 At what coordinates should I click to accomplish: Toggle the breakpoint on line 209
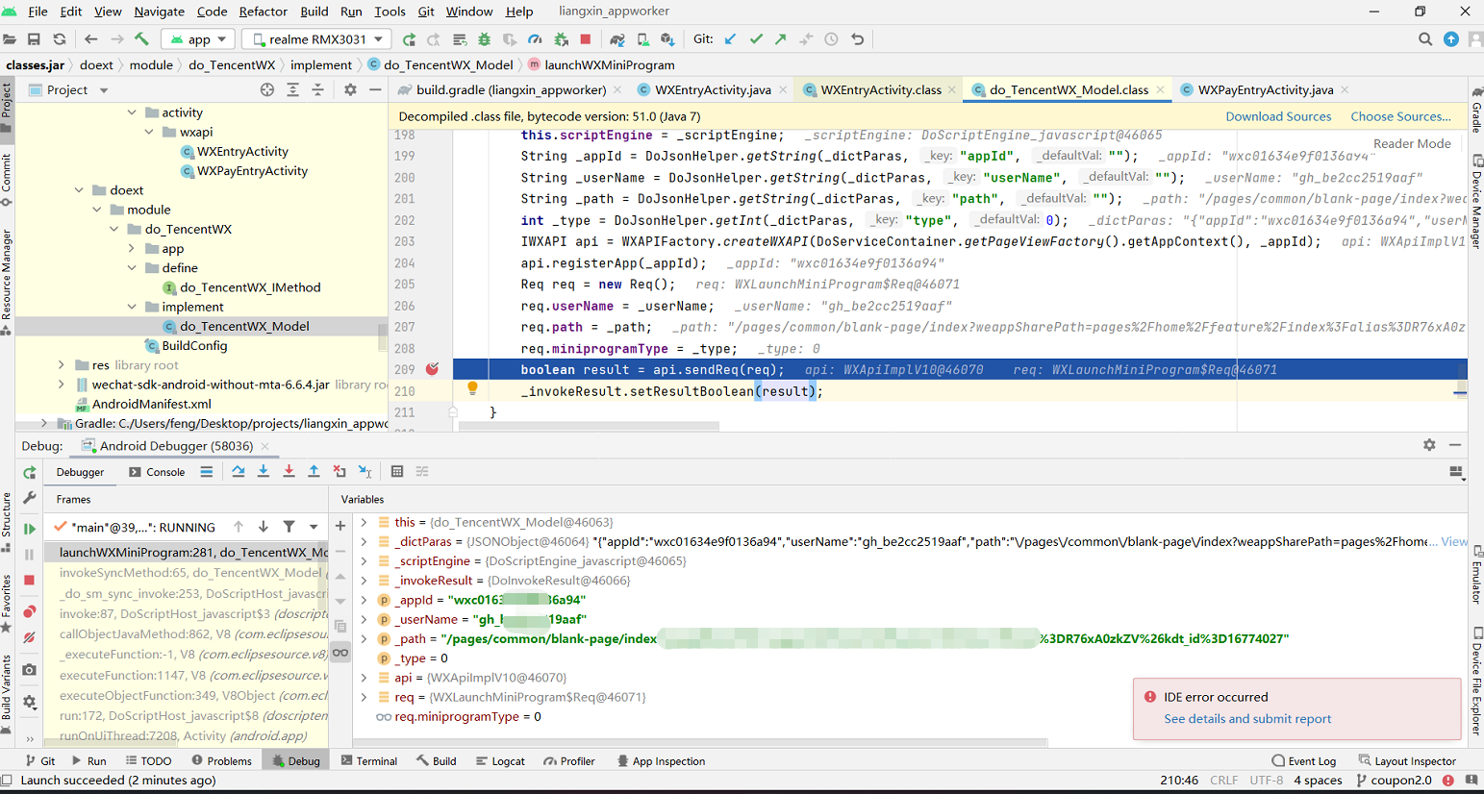433,369
